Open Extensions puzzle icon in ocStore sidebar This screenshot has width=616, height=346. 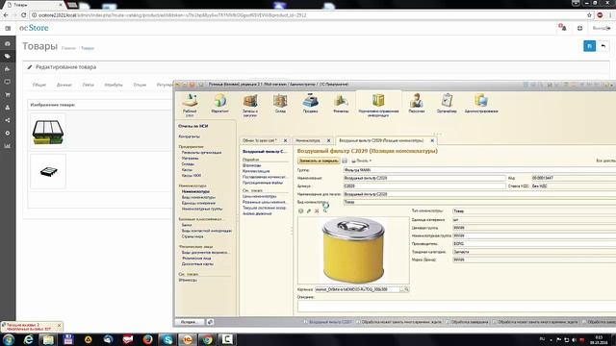point(8,69)
